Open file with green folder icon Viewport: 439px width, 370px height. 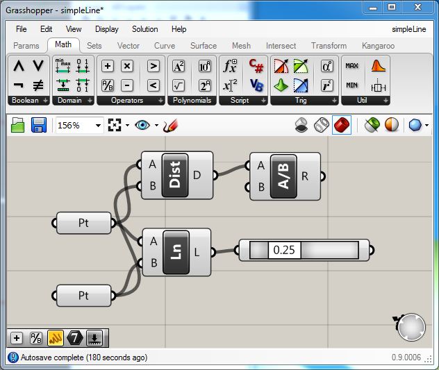[17, 125]
